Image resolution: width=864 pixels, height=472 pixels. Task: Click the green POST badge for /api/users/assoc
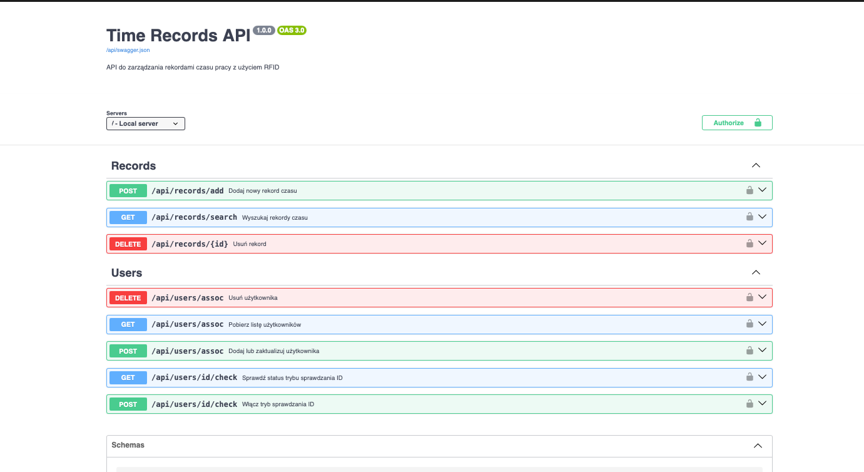(128, 351)
